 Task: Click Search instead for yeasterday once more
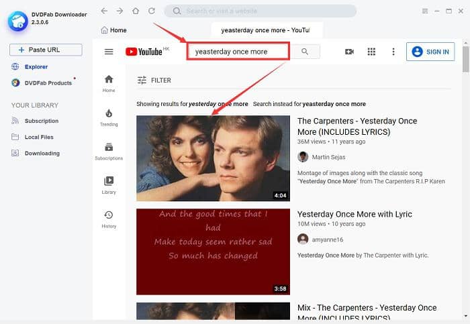pyautogui.click(x=310, y=104)
